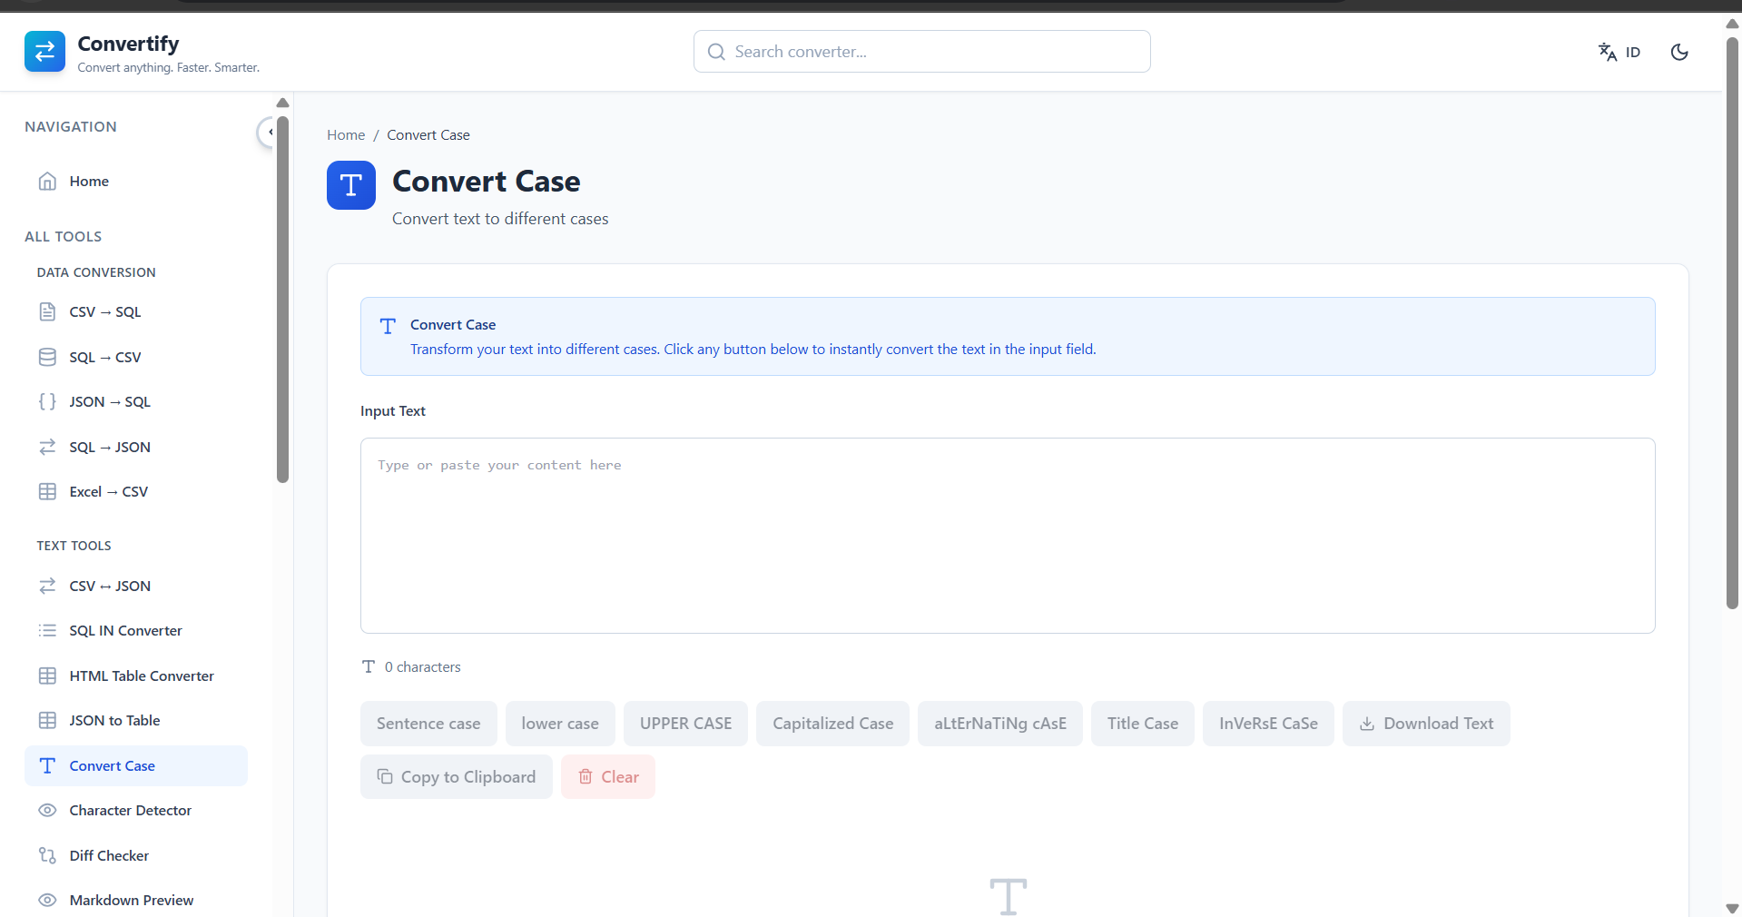Apply Title Case conversion
Image resolution: width=1742 pixels, height=917 pixels.
1142,724
